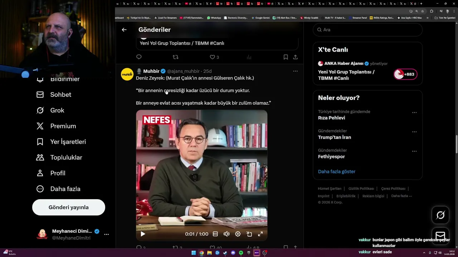Open the @ajans_muhbir account handle
The height and width of the screenshot is (257, 458).
coord(183,71)
